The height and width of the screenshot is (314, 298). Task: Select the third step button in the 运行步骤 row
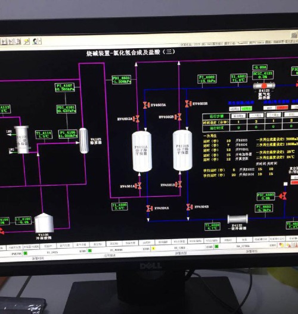(x=274, y=115)
